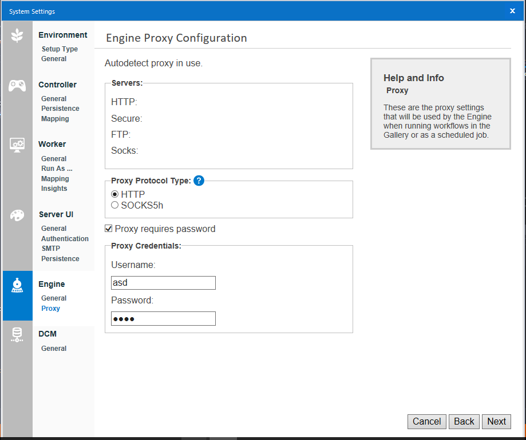Choose the SOCKS5h protocol option
The height and width of the screenshot is (440, 526).
tap(114, 205)
